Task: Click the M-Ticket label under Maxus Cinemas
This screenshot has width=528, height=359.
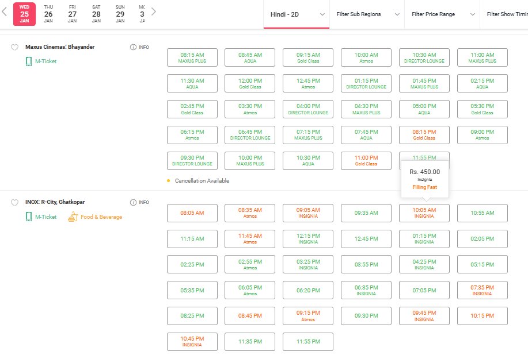Action: [x=46, y=61]
